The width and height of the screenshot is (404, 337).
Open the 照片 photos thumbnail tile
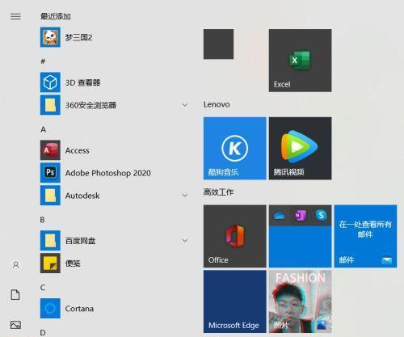pos(300,301)
